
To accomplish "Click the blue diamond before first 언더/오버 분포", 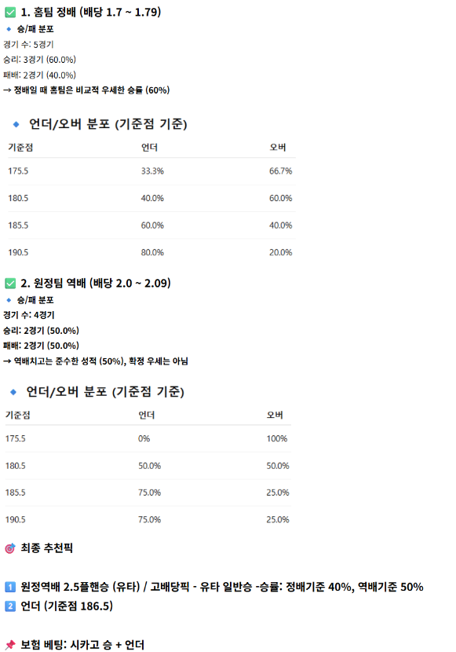I will (16, 124).
